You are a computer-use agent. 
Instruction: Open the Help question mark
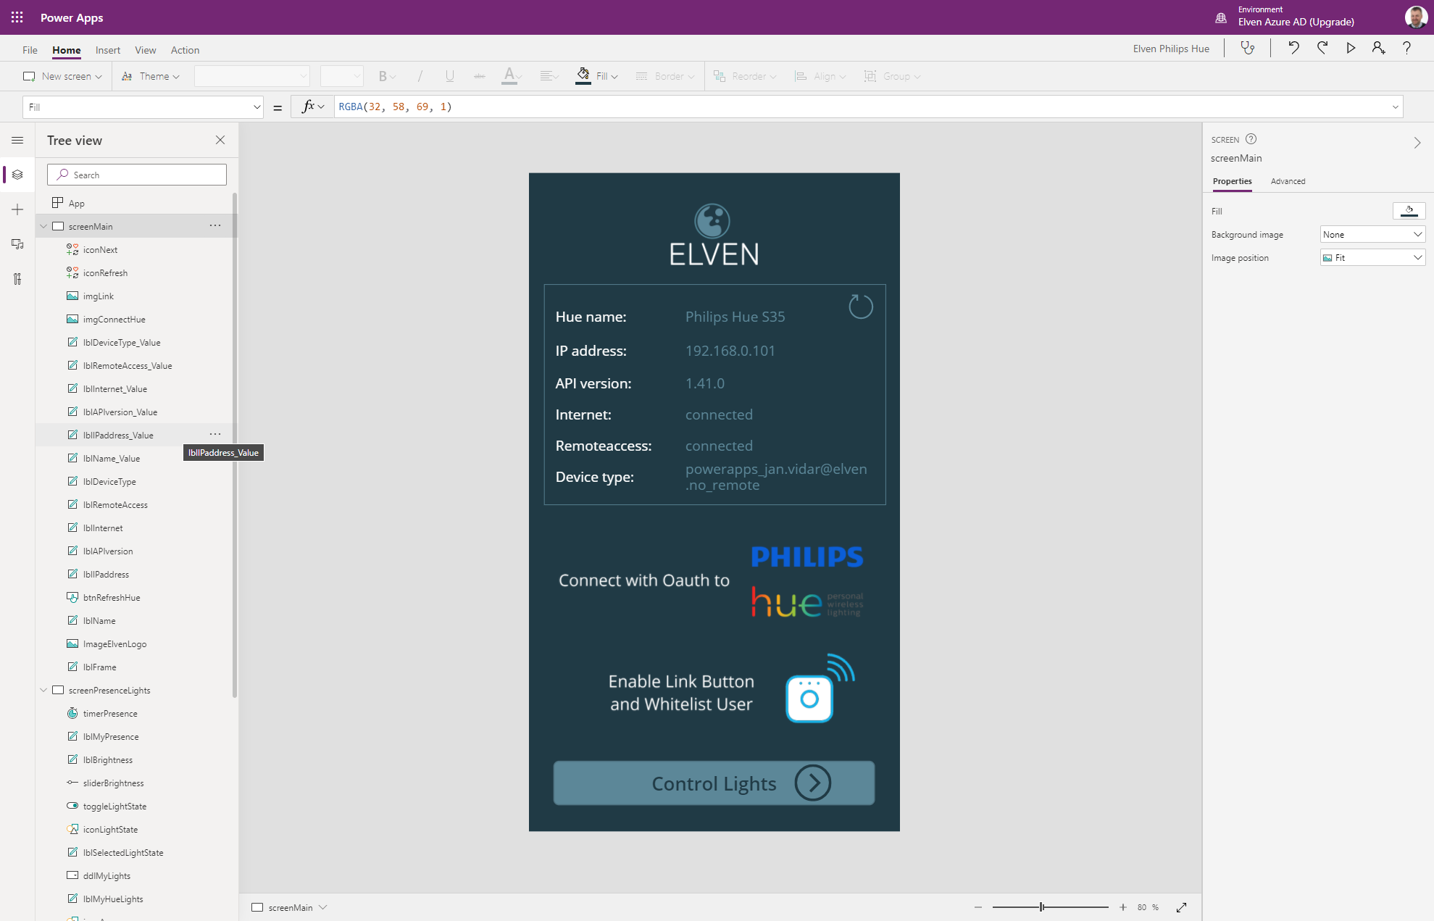click(1406, 49)
